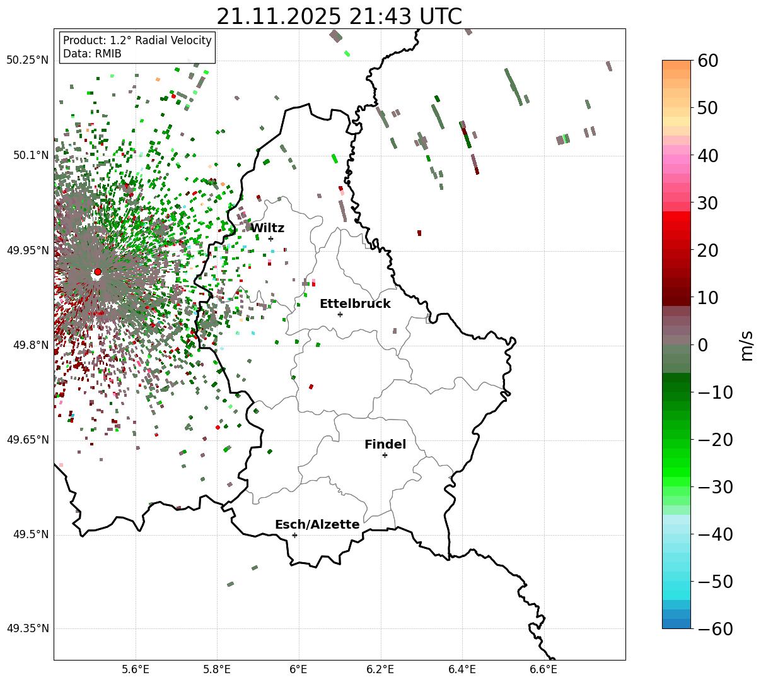Click the 5.6°E longitude label
The image size is (761, 682).
point(136,669)
